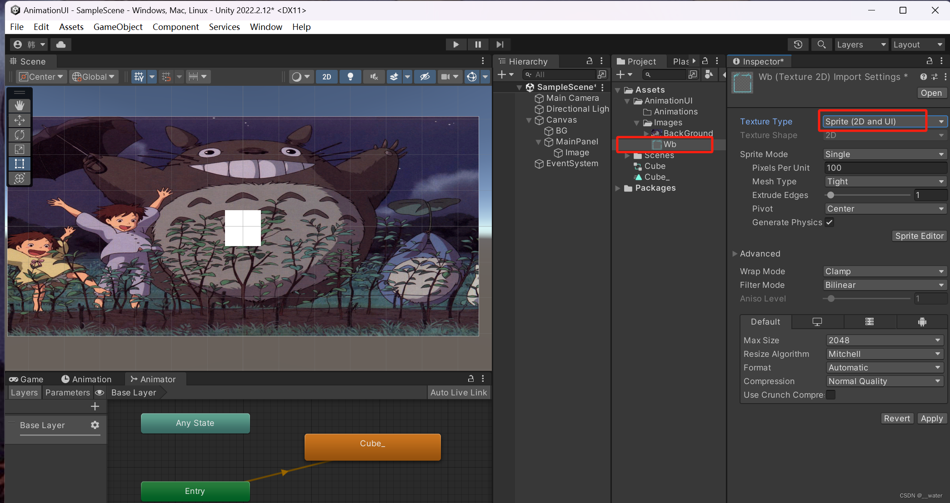Open the Mesh Type dropdown

tap(886, 182)
